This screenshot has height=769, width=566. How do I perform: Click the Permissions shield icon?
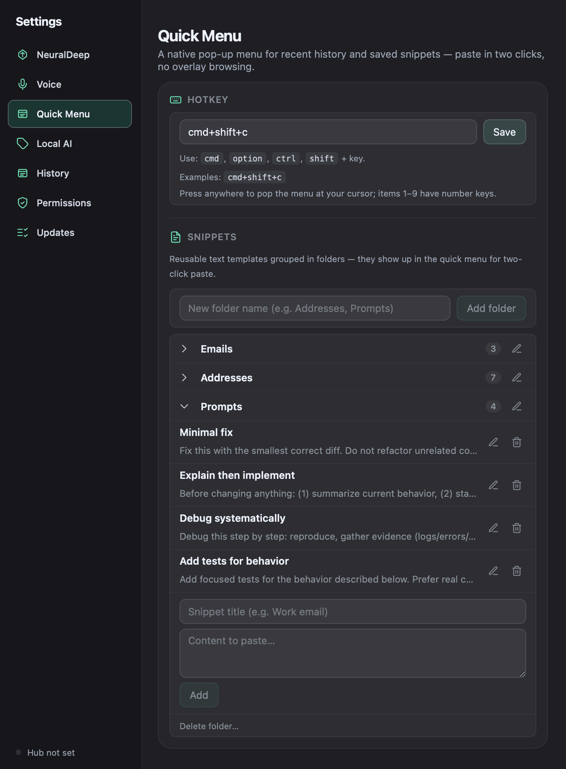pyautogui.click(x=23, y=203)
